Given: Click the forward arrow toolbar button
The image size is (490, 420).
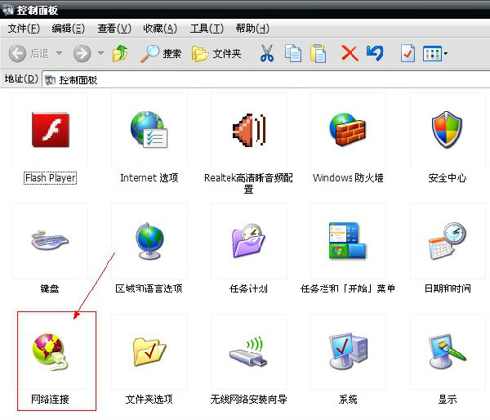Looking at the screenshot, I should pos(82,53).
